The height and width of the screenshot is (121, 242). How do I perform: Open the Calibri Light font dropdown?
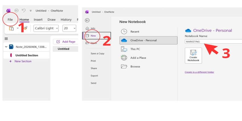tap(46, 28)
